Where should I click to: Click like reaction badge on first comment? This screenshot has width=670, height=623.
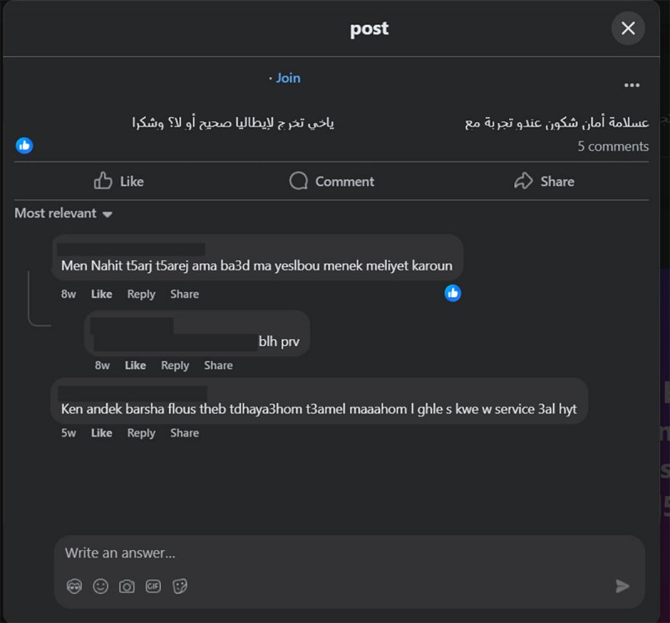(453, 292)
